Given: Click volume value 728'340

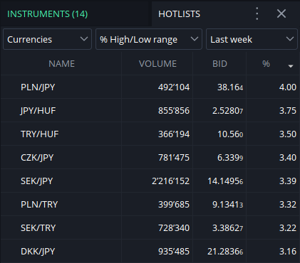Looking at the screenshot, I should click(174, 228).
